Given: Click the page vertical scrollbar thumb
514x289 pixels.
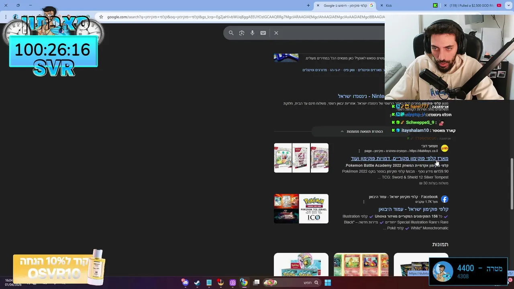Looking at the screenshot, I should click(512, 184).
